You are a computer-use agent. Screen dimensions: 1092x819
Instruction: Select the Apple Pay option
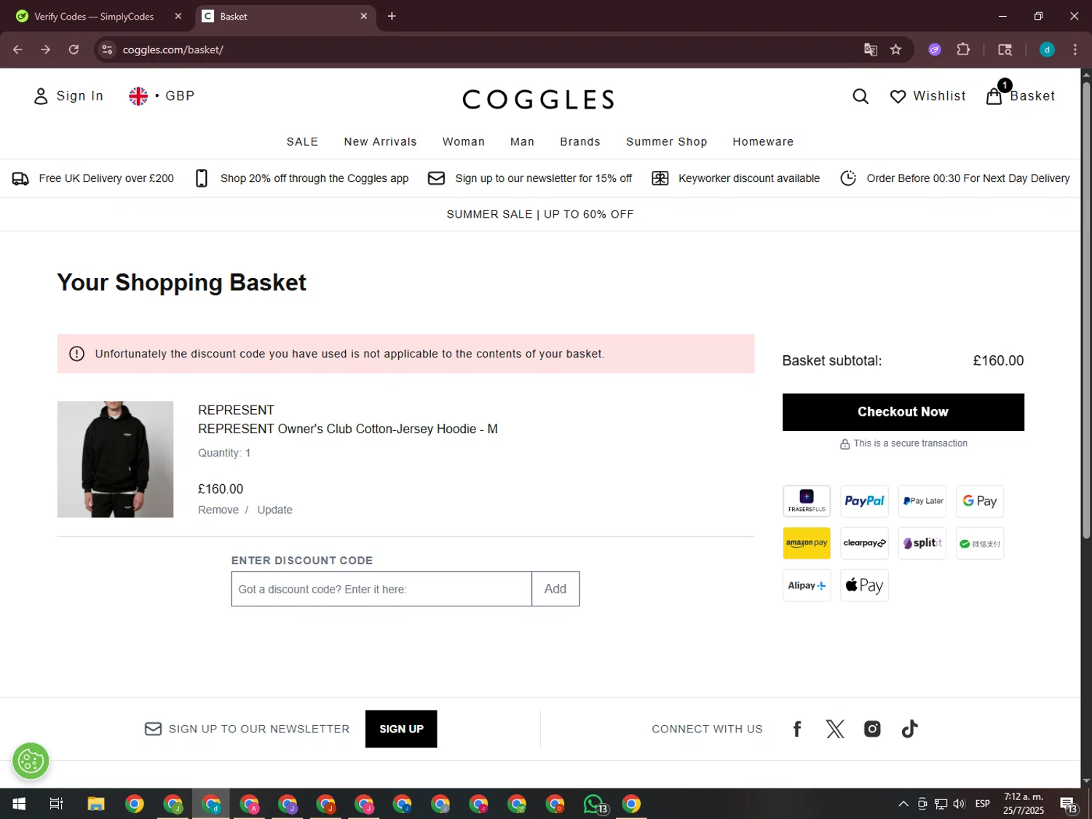pos(864,585)
